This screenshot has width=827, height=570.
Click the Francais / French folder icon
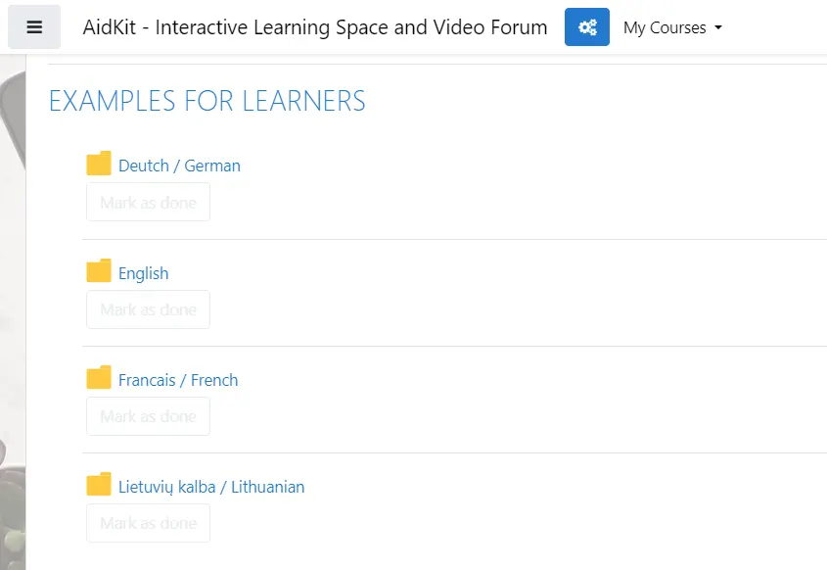tap(99, 377)
